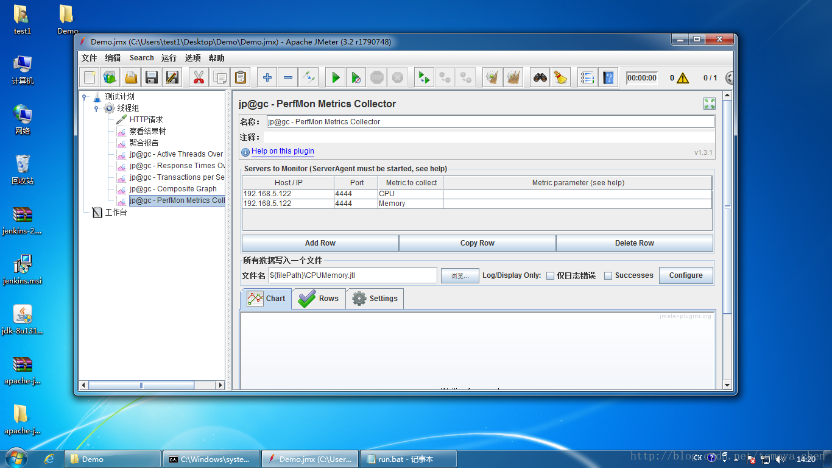Toggle chart full screen green icon
Image resolution: width=832 pixels, height=468 pixels.
710,104
